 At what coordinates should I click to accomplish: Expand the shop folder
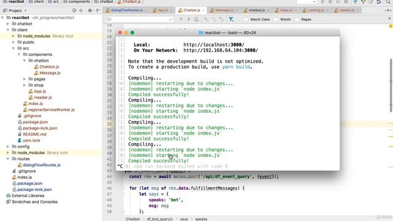click(x=25, y=85)
